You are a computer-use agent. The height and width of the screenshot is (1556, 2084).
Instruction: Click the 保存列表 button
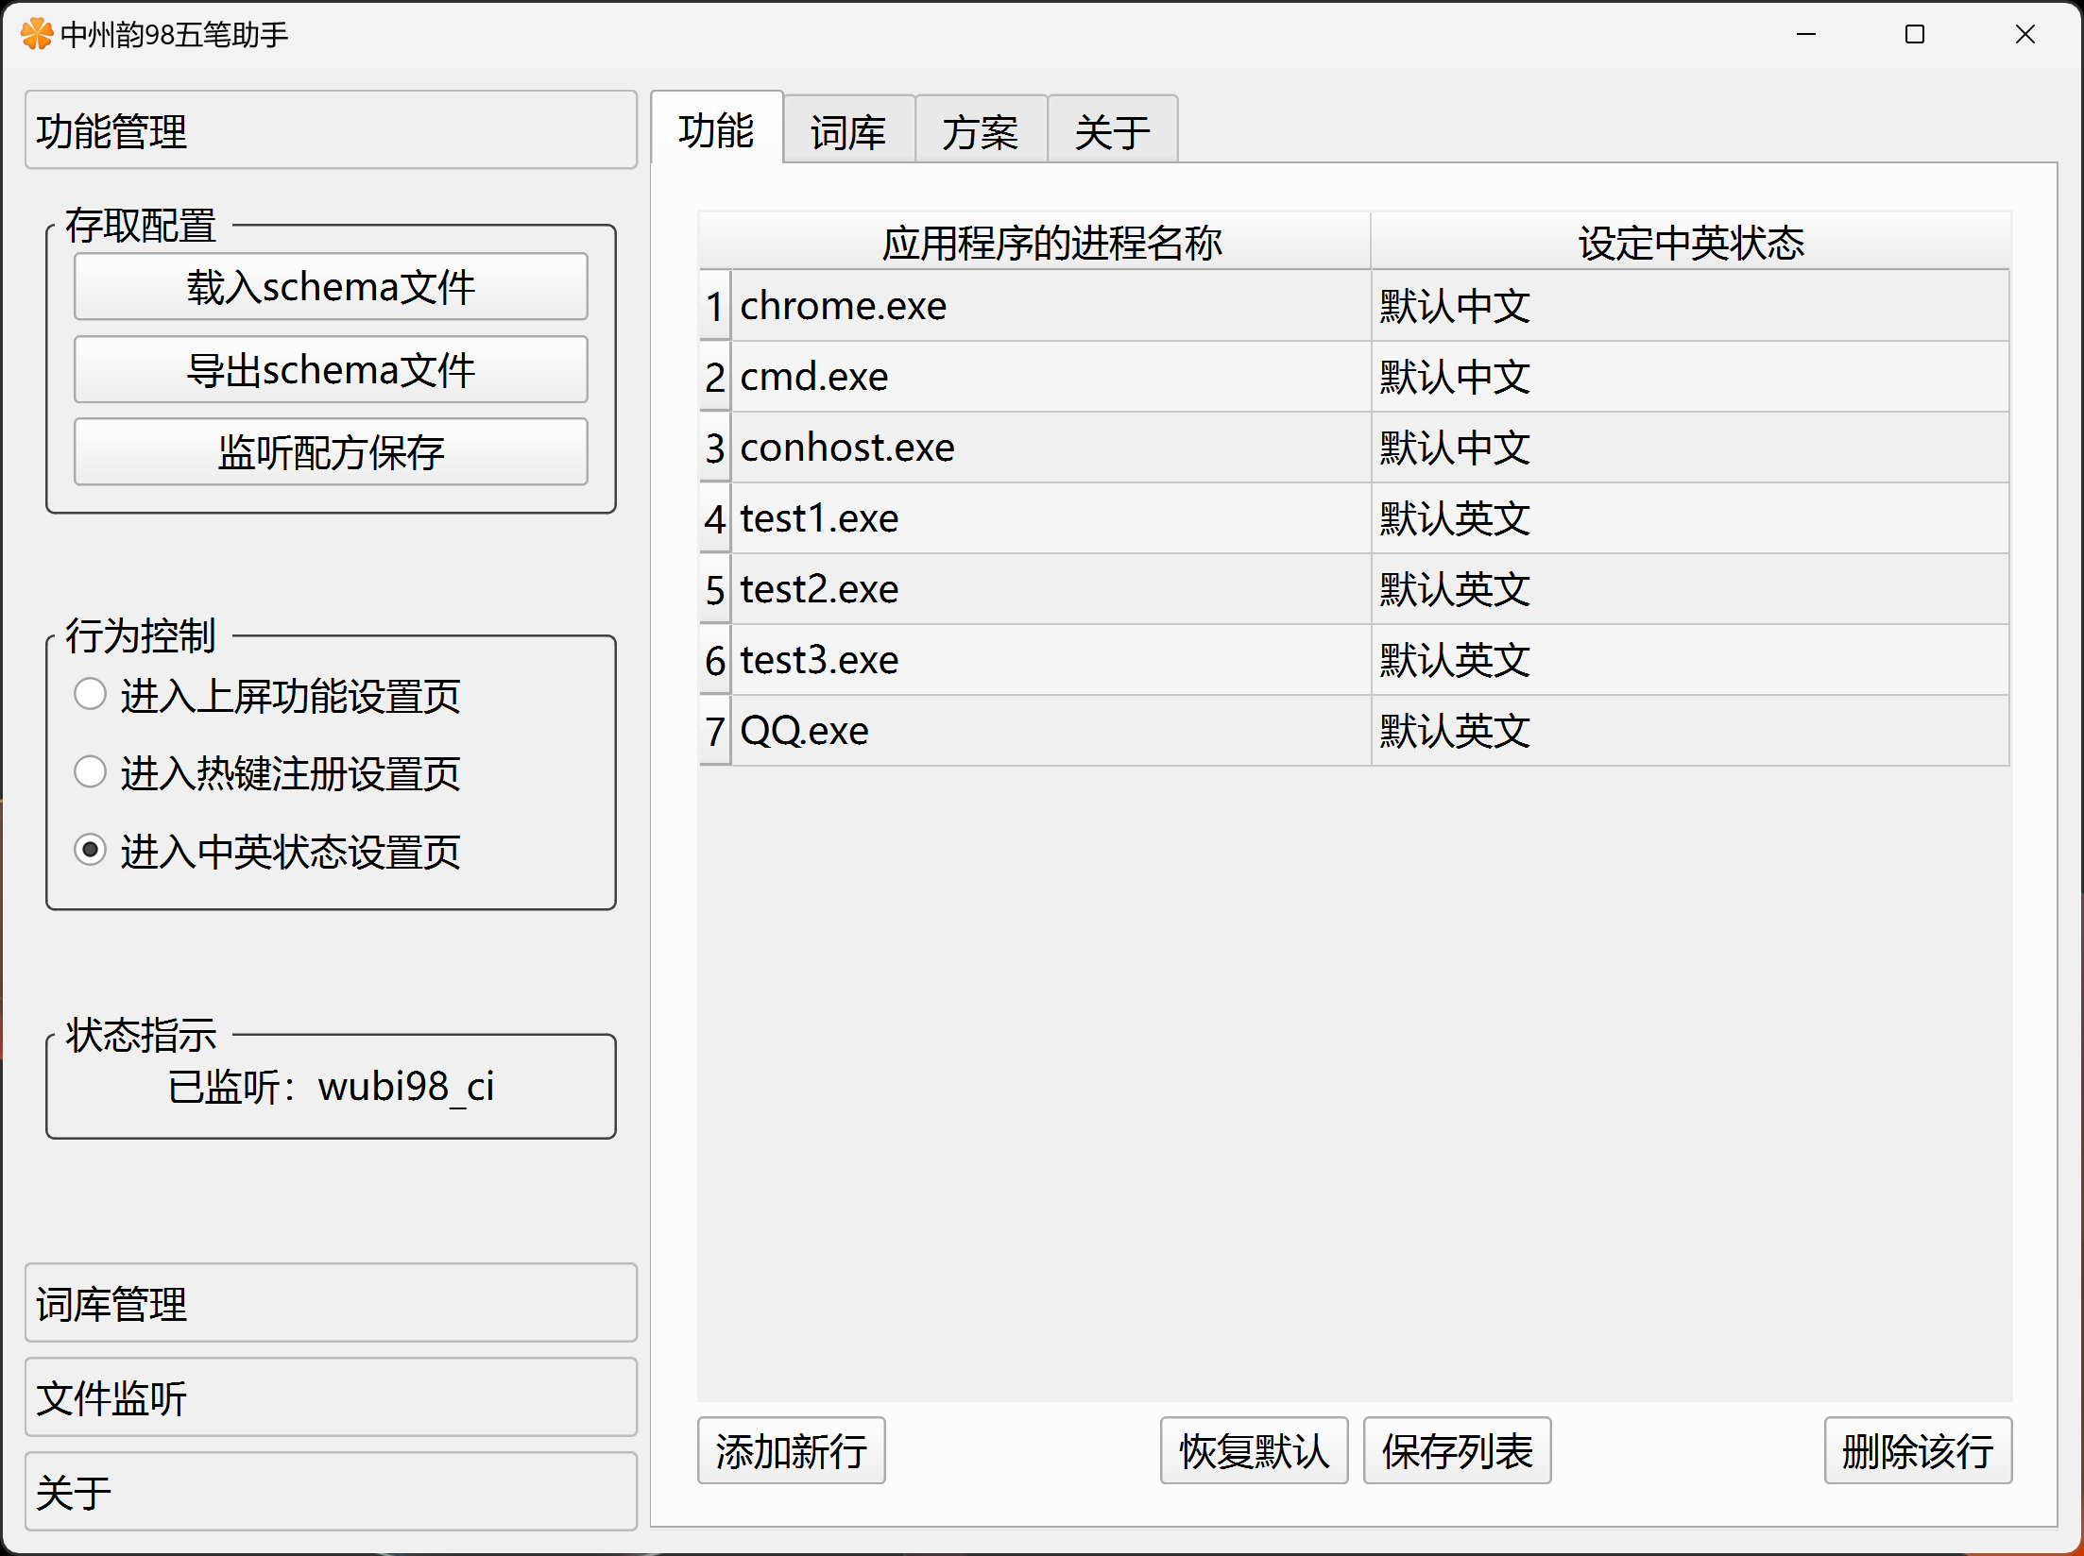click(x=1456, y=1450)
